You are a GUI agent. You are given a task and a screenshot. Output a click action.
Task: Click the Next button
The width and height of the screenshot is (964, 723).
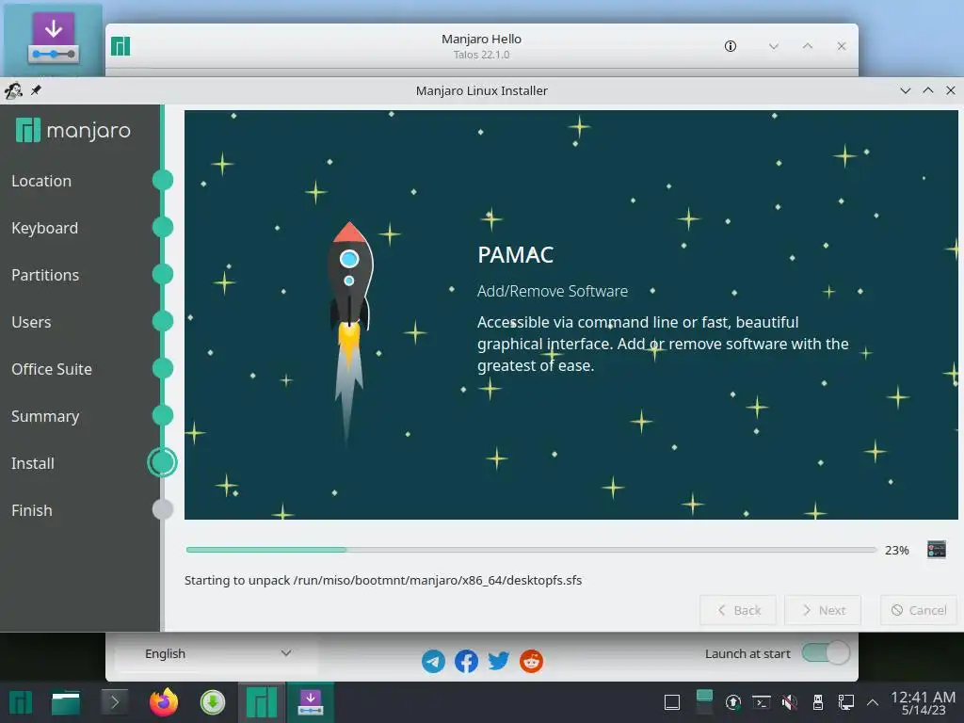[823, 610]
